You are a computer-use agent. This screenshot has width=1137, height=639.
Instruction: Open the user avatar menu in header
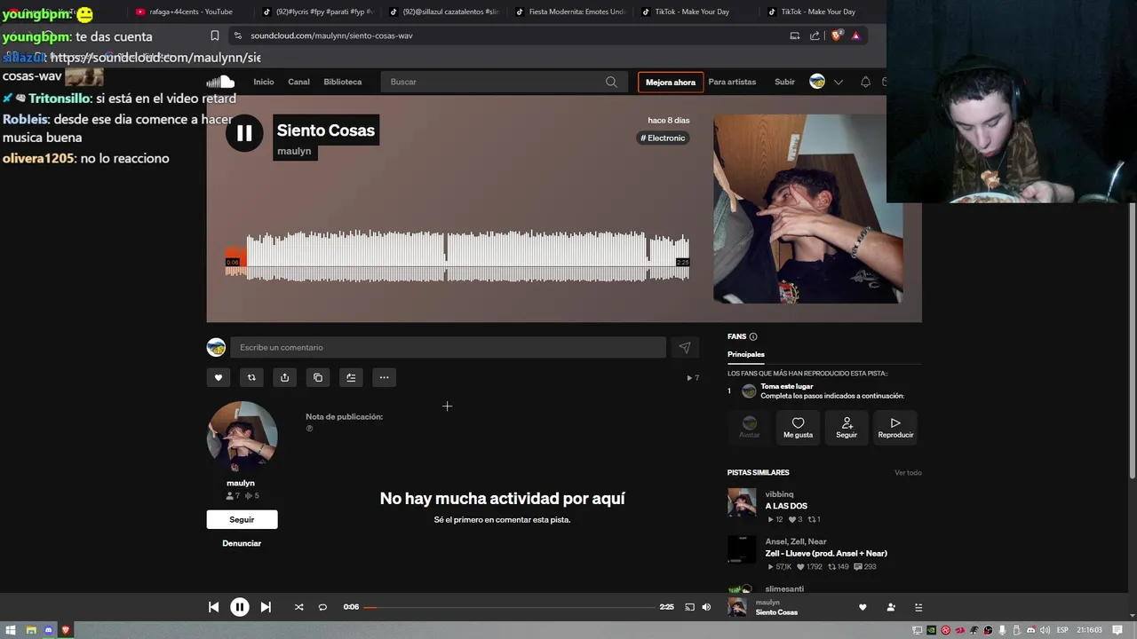(x=817, y=82)
